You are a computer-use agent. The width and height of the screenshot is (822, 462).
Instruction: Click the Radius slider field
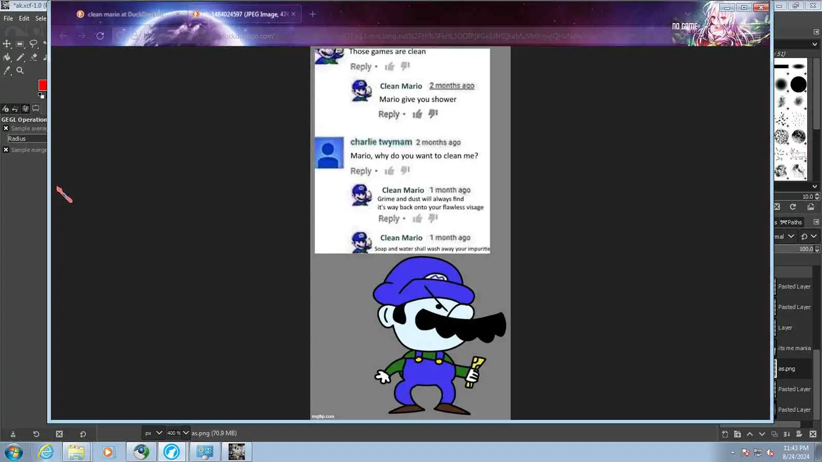click(27, 139)
